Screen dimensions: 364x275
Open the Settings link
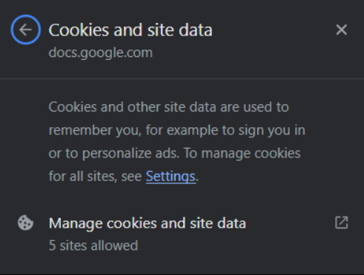[171, 177]
